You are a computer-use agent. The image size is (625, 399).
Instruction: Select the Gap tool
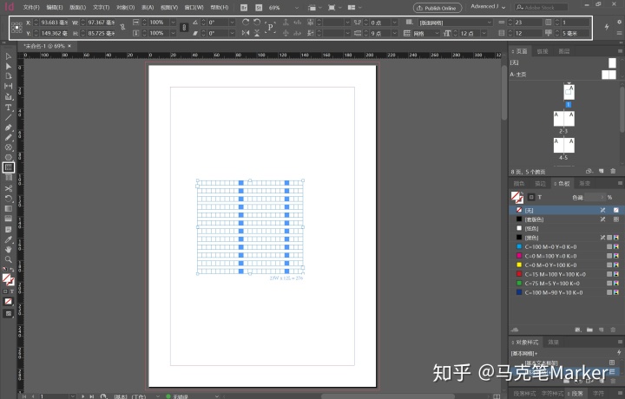(x=9, y=86)
